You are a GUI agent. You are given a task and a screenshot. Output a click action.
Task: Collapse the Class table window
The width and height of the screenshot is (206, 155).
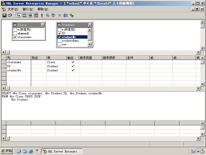tap(42, 25)
